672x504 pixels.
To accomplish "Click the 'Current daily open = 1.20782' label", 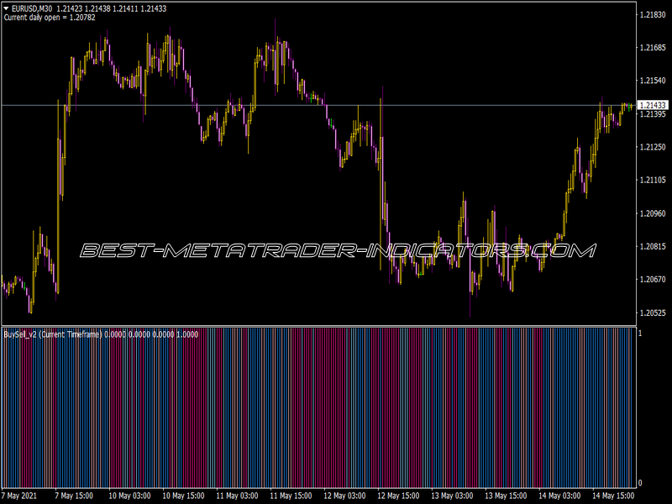I will (50, 18).
